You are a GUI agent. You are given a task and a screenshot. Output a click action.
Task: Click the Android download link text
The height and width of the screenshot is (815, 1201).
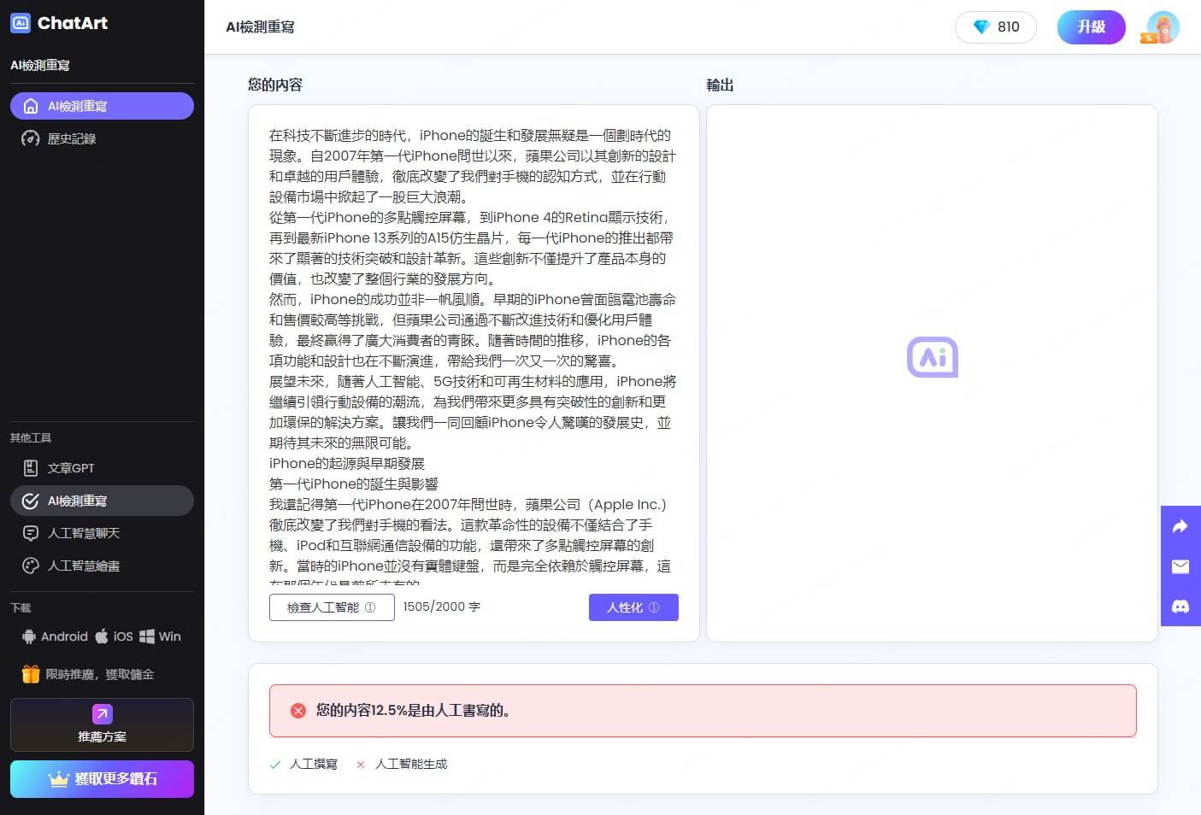pos(64,636)
